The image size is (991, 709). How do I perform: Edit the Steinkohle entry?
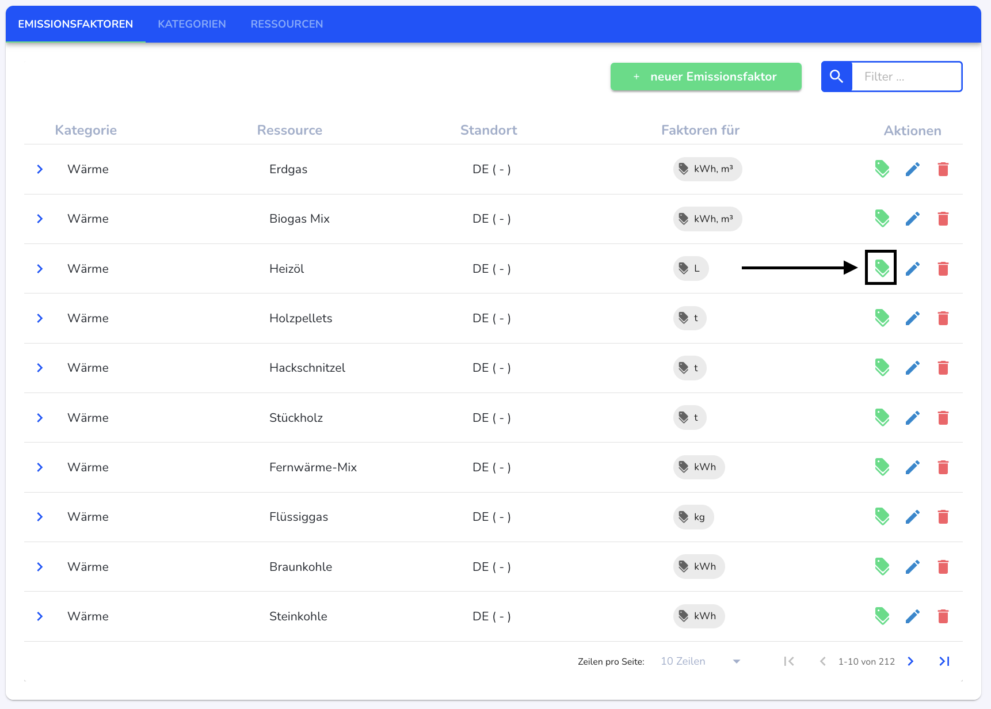912,616
